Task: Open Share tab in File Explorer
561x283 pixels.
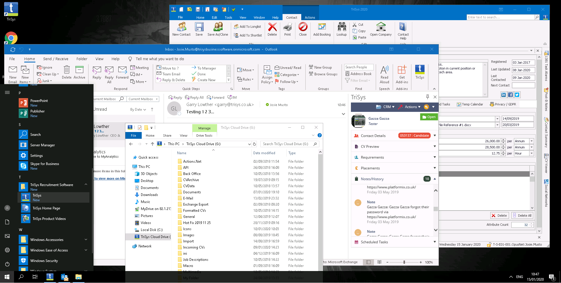Action: 167,136
